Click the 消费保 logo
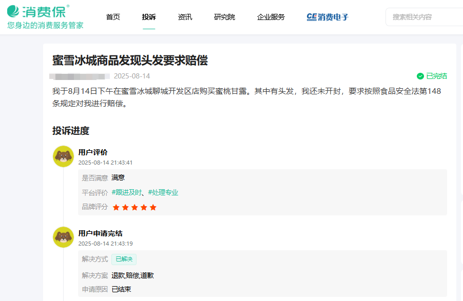Screen dimensions: 463x301 tap(38, 11)
